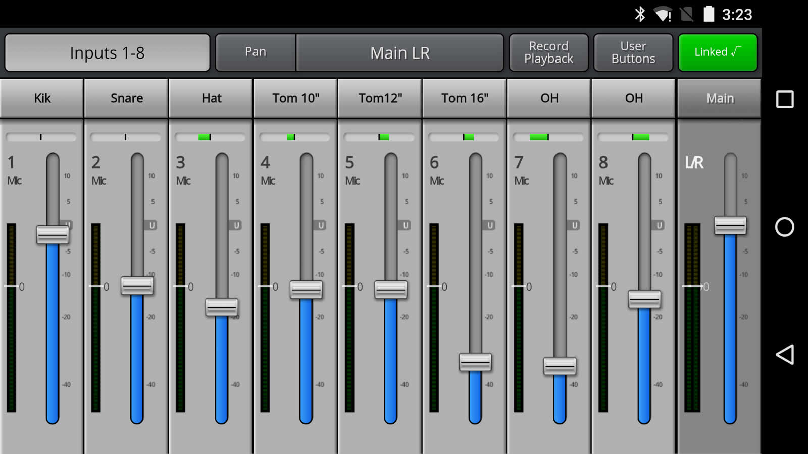The width and height of the screenshot is (808, 454).
Task: Click the LR label on Main strip
Action: [694, 163]
